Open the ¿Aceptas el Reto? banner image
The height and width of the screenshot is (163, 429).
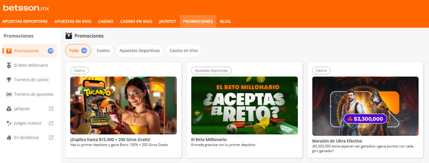point(244,106)
